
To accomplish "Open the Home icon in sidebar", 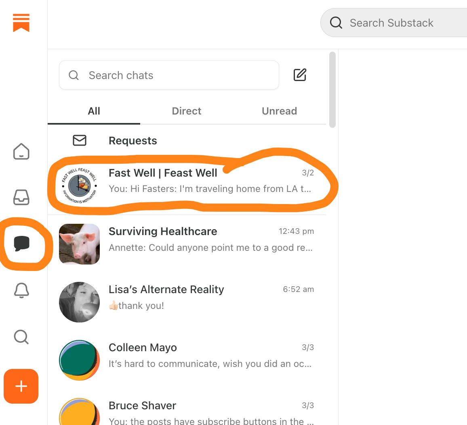I will pyautogui.click(x=21, y=152).
